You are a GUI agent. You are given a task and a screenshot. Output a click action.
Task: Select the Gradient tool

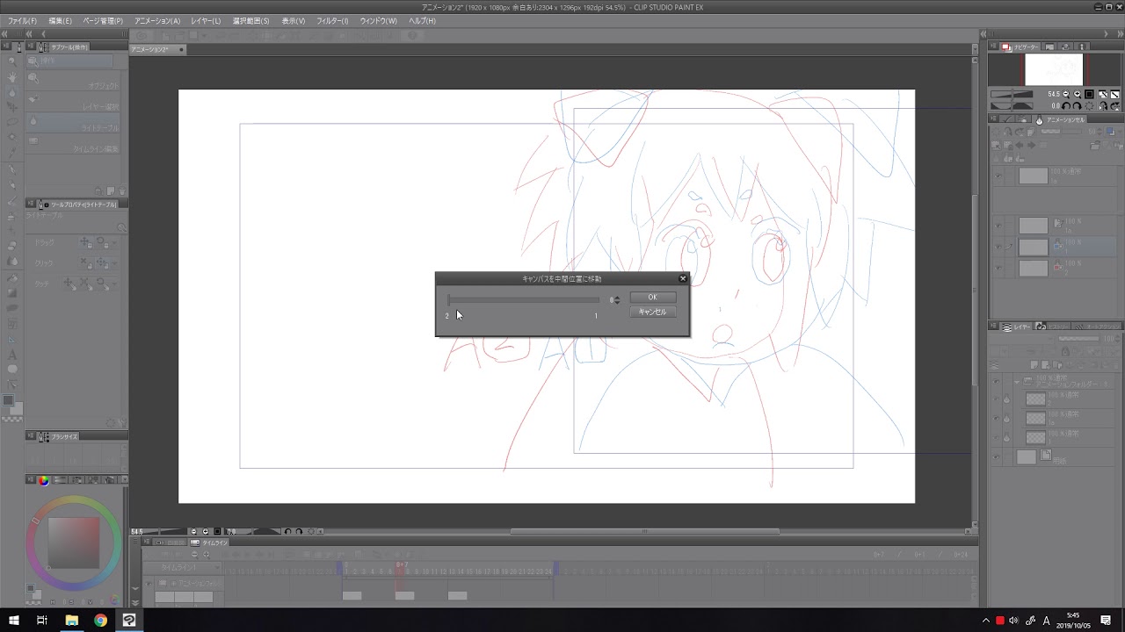[x=12, y=292]
